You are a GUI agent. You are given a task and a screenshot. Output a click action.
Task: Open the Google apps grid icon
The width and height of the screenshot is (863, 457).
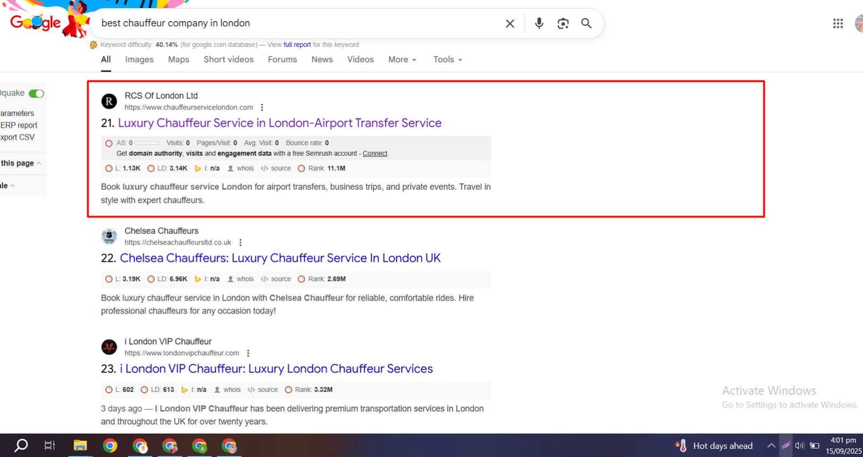838,23
